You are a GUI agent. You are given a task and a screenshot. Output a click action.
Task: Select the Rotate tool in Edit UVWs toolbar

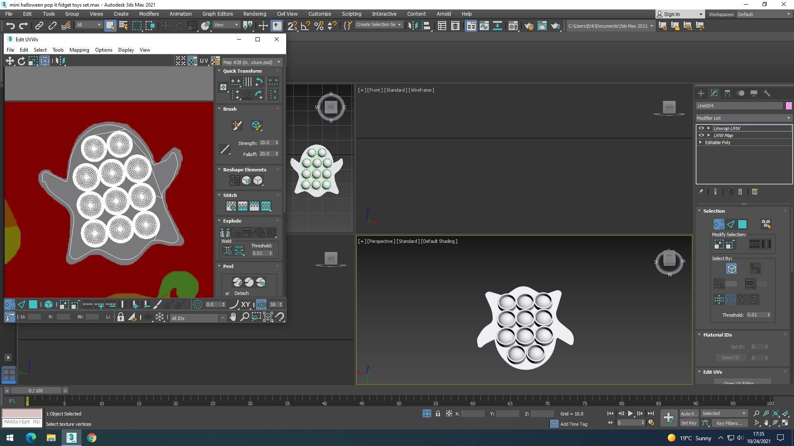[21, 61]
